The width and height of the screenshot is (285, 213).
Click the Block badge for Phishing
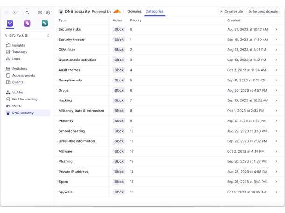(119, 161)
